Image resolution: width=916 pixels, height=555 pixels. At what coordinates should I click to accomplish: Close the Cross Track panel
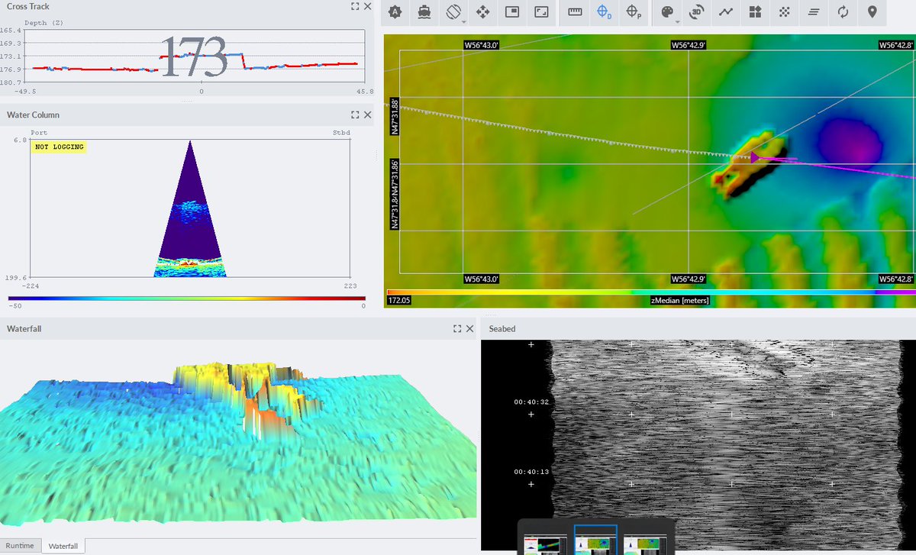(x=367, y=6)
